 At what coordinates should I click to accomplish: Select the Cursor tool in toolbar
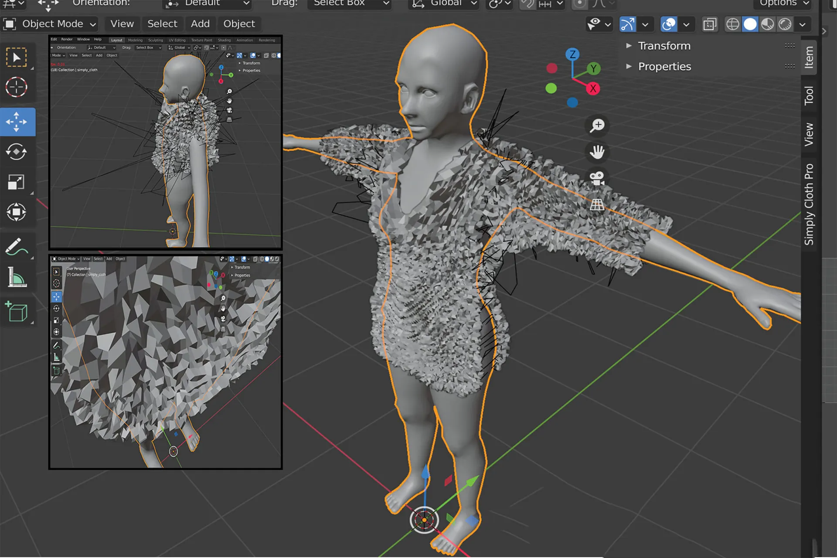[x=17, y=87]
